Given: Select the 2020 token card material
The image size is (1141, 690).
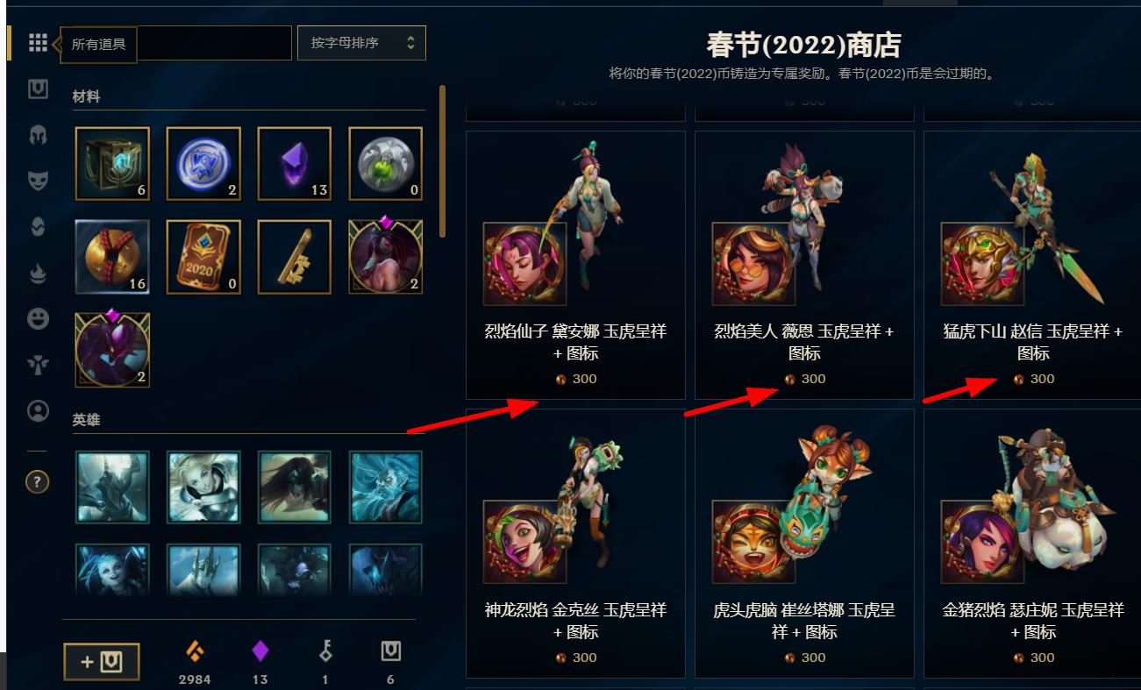Looking at the screenshot, I should (x=203, y=256).
